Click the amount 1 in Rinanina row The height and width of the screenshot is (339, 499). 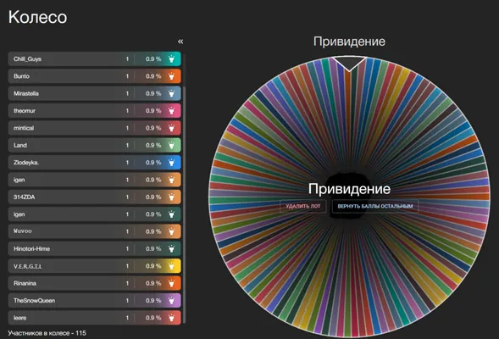tap(127, 283)
